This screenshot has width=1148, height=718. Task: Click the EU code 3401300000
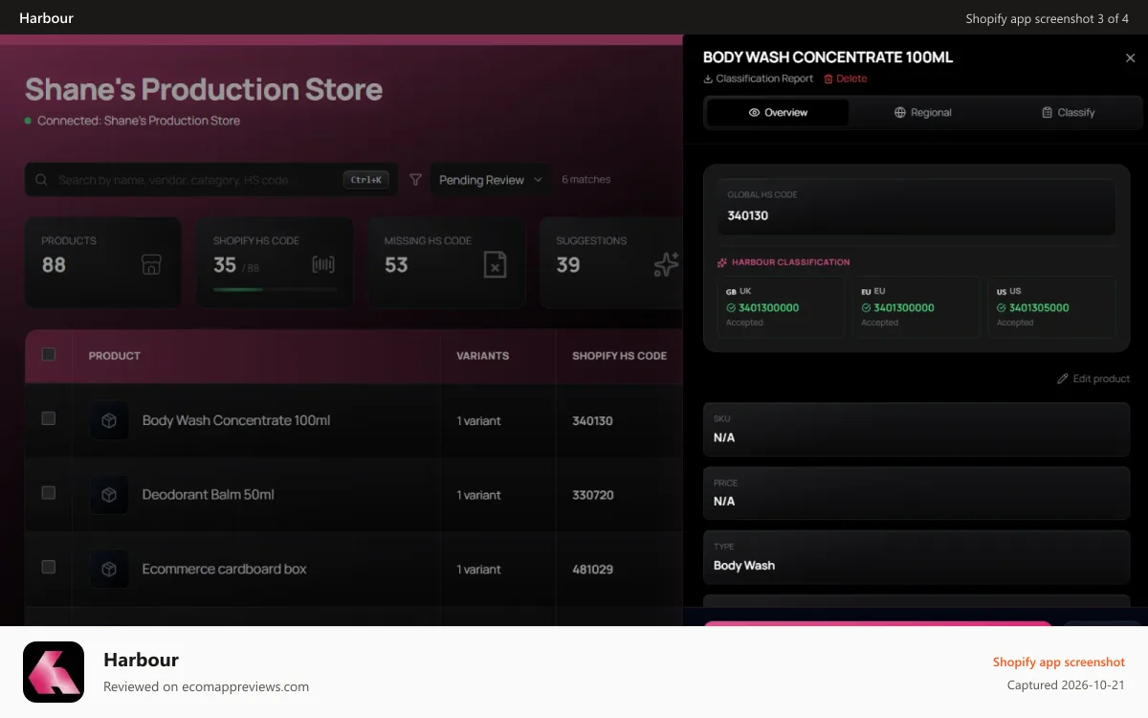tap(904, 308)
